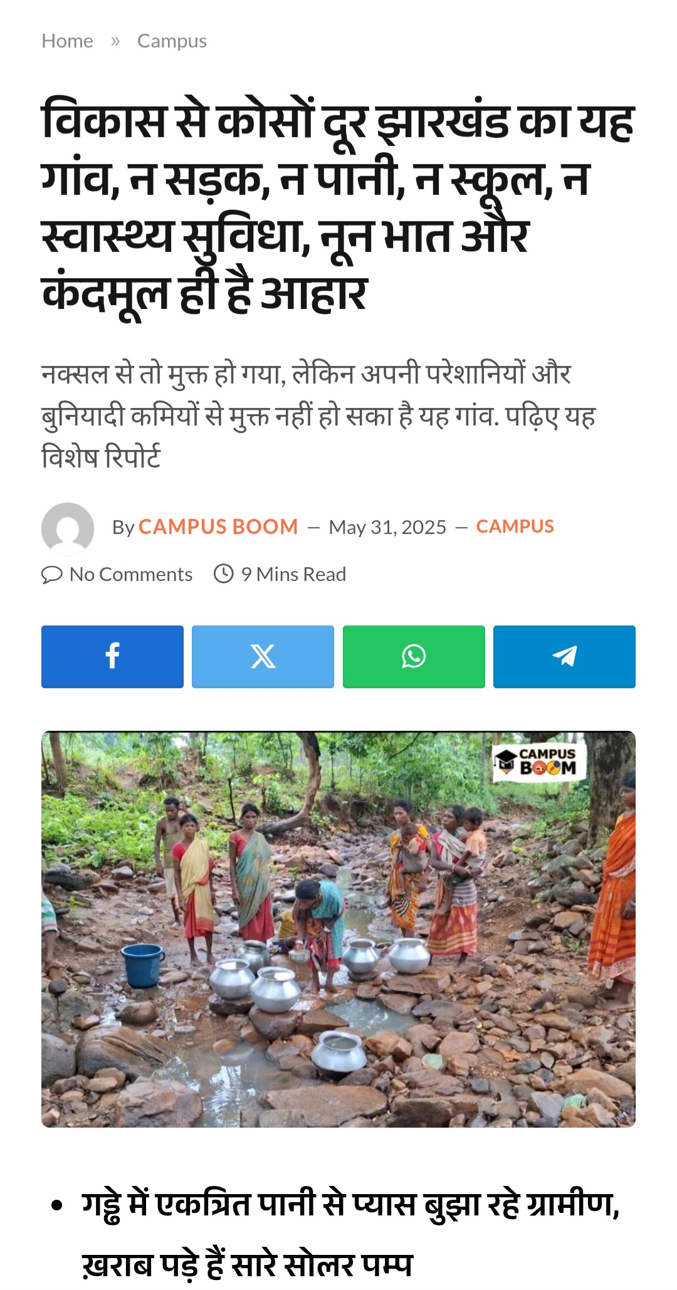Click the 9 Mins Read label
Image resolution: width=677 pixels, height=1290 pixels.
click(293, 574)
